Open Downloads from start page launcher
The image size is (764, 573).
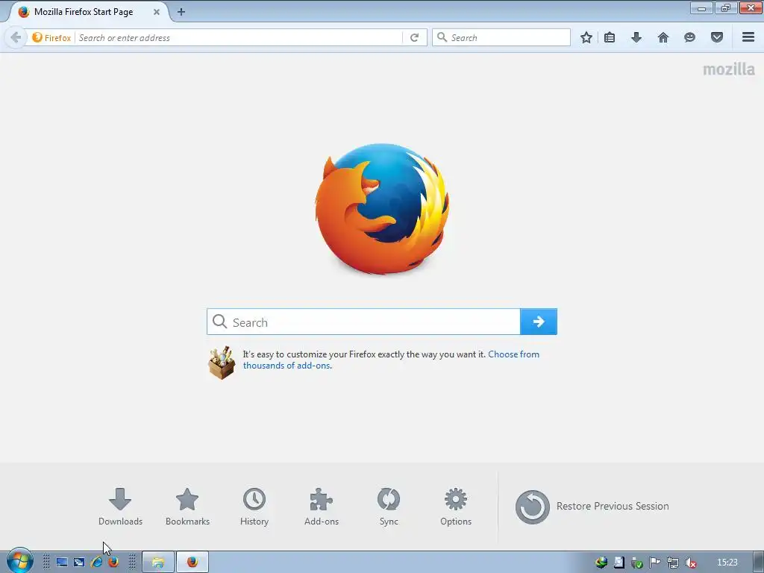pyautogui.click(x=120, y=507)
